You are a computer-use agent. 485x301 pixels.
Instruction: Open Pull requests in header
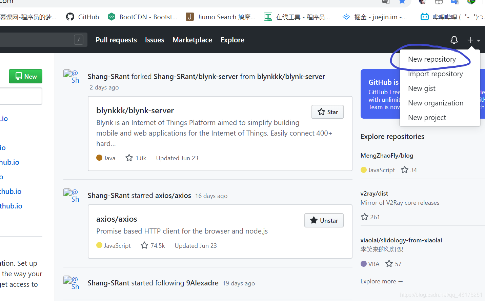(x=116, y=40)
